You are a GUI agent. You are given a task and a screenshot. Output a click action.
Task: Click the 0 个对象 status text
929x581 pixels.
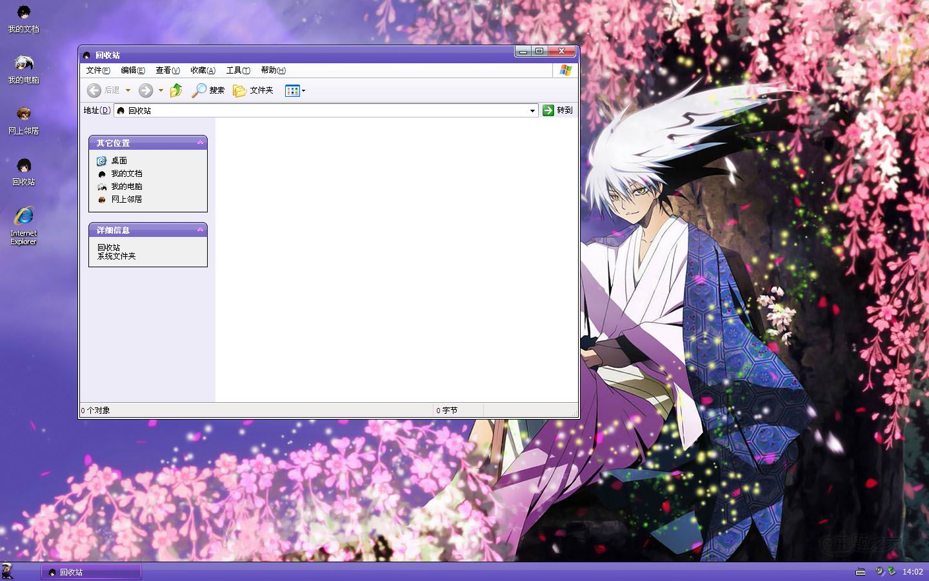coord(95,411)
